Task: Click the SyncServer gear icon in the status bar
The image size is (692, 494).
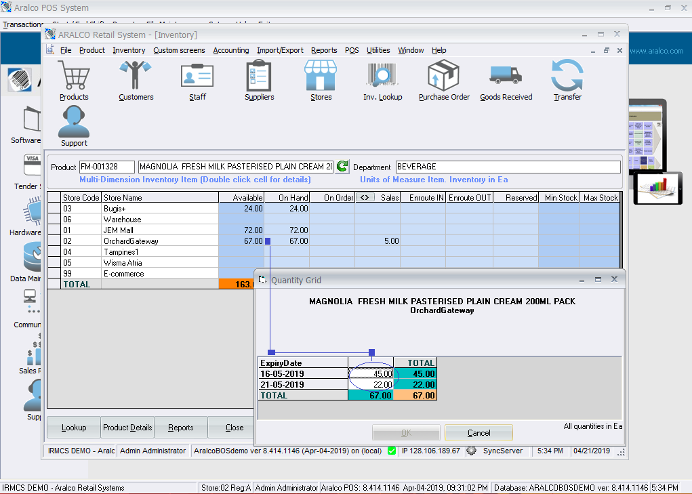Action: coord(471,451)
